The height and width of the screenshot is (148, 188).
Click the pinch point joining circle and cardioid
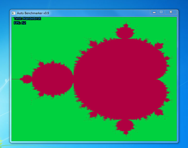click(74, 79)
